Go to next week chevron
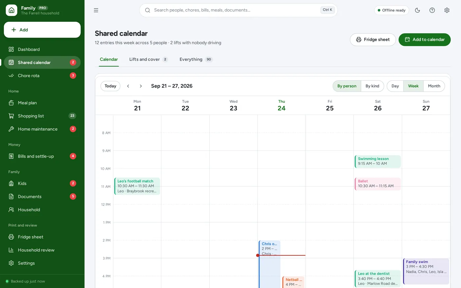This screenshot has width=461, height=288. coord(141,86)
